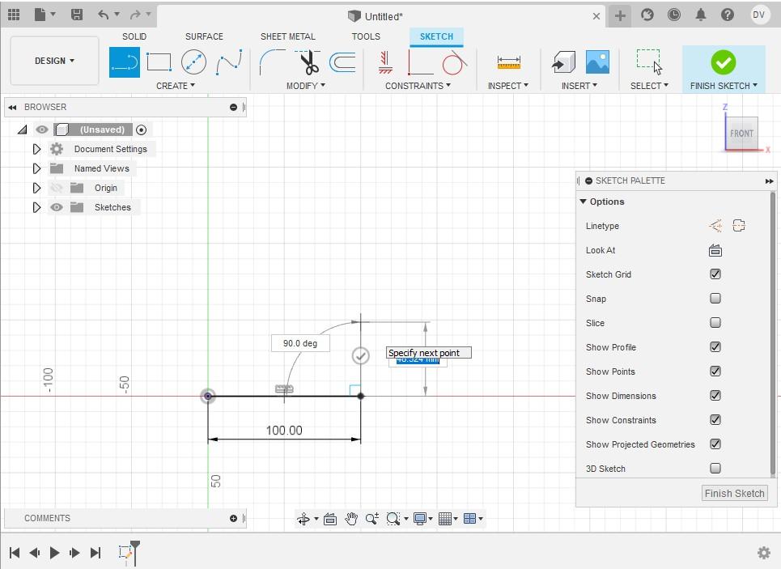Enable the Snap checkbox

tap(715, 299)
